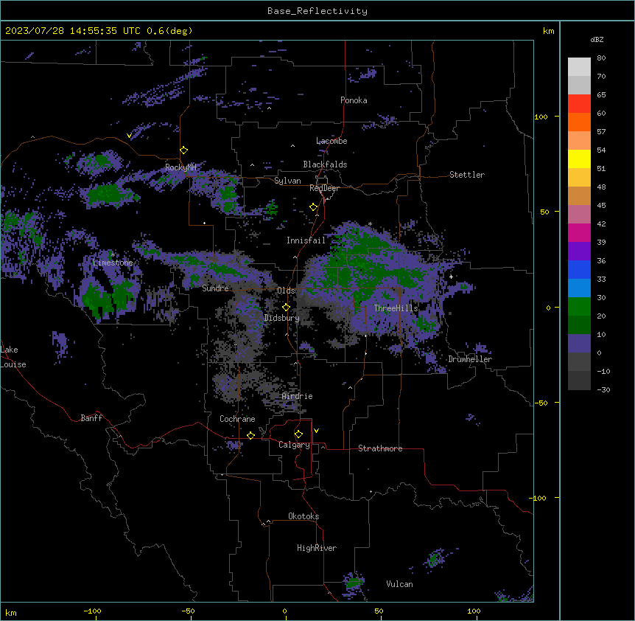Image resolution: width=635 pixels, height=621 pixels.
Task: Click the Lacombe city label
Action: point(331,141)
